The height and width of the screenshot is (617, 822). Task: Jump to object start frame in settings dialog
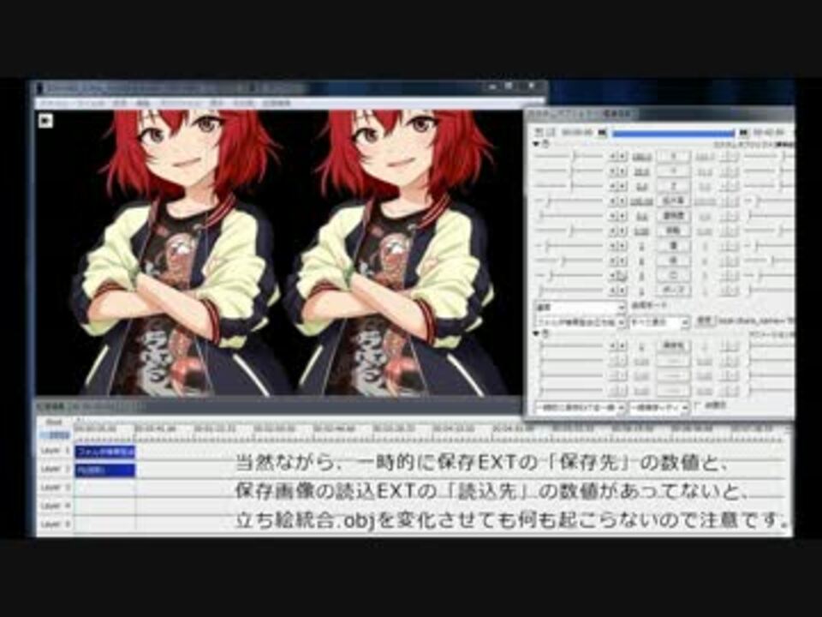(x=602, y=133)
